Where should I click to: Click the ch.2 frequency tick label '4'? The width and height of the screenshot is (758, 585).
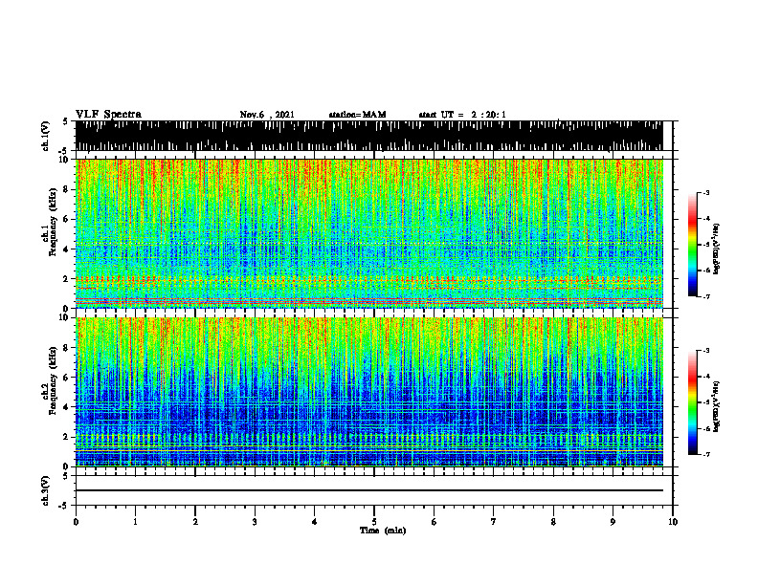[66, 407]
